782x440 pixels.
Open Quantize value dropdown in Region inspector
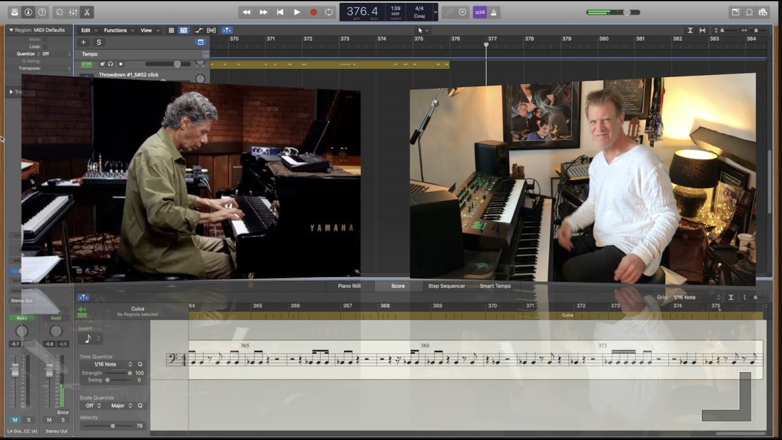[56, 54]
